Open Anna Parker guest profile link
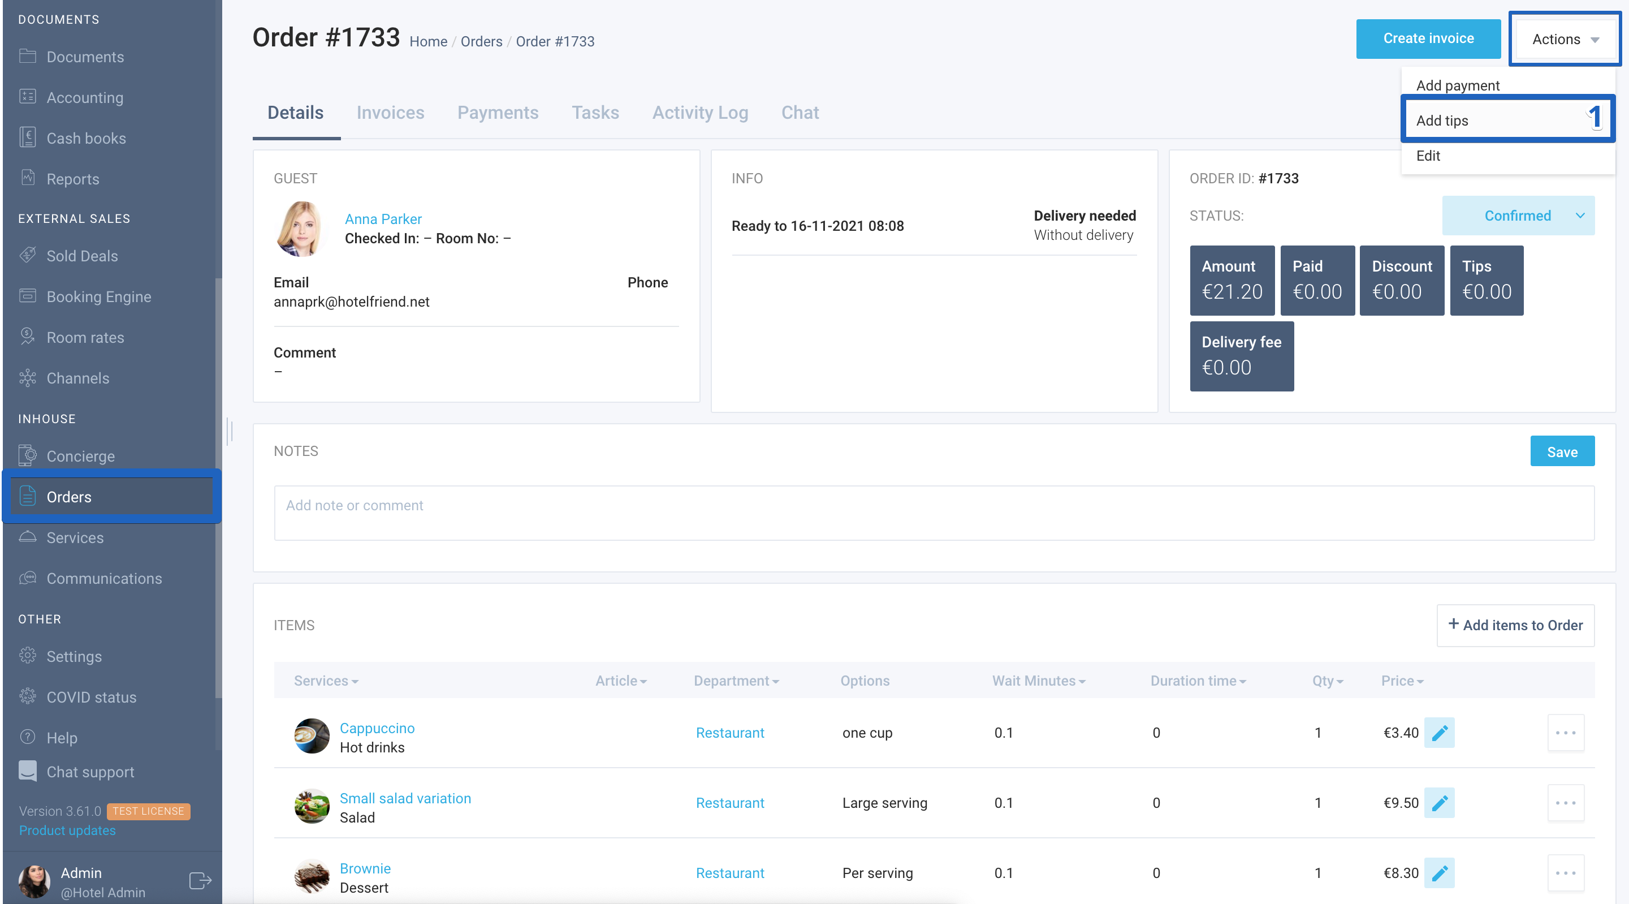Image resolution: width=1629 pixels, height=904 pixels. (383, 219)
